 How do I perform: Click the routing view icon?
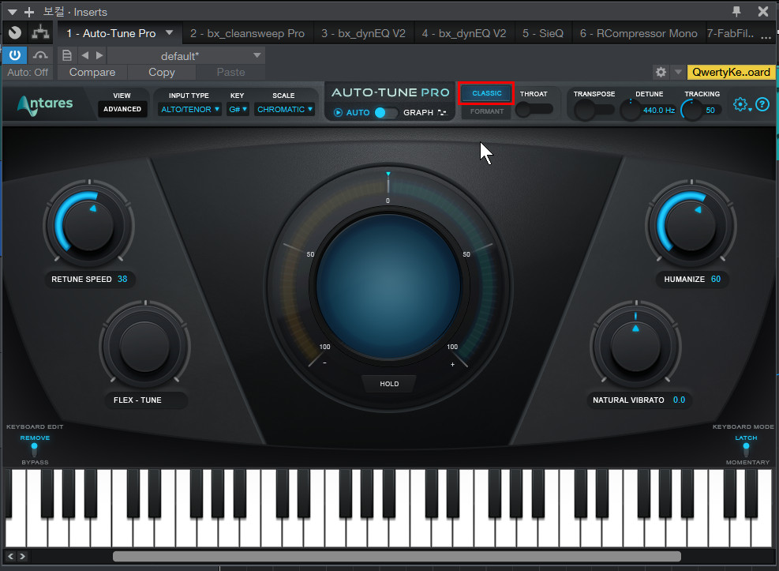pyautogui.click(x=40, y=33)
